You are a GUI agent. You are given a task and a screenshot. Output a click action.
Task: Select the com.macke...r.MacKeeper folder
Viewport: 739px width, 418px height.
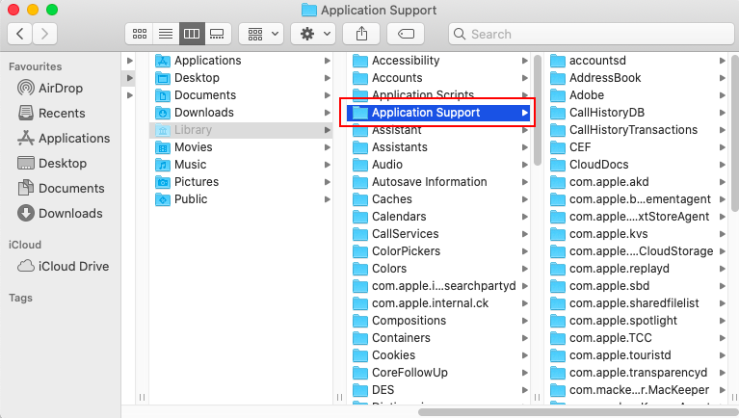click(x=636, y=390)
